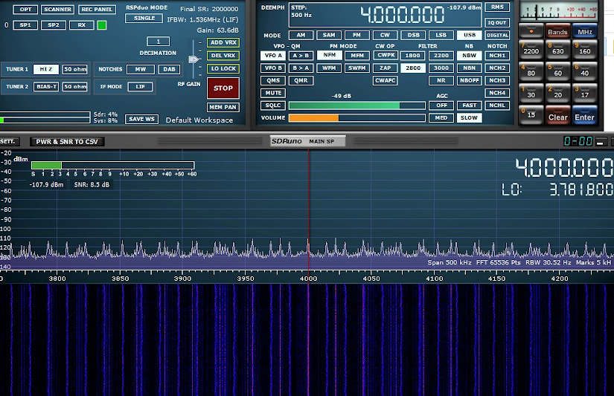The width and height of the screenshot is (614, 396).
Task: Click the green status indicator square
Action: click(x=102, y=25)
